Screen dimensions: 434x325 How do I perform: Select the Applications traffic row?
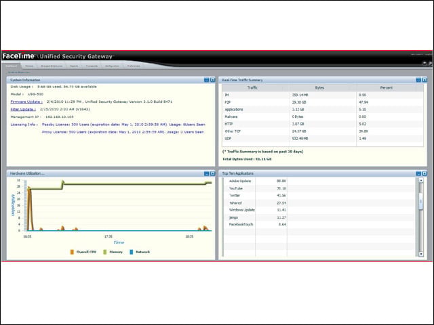pos(323,110)
